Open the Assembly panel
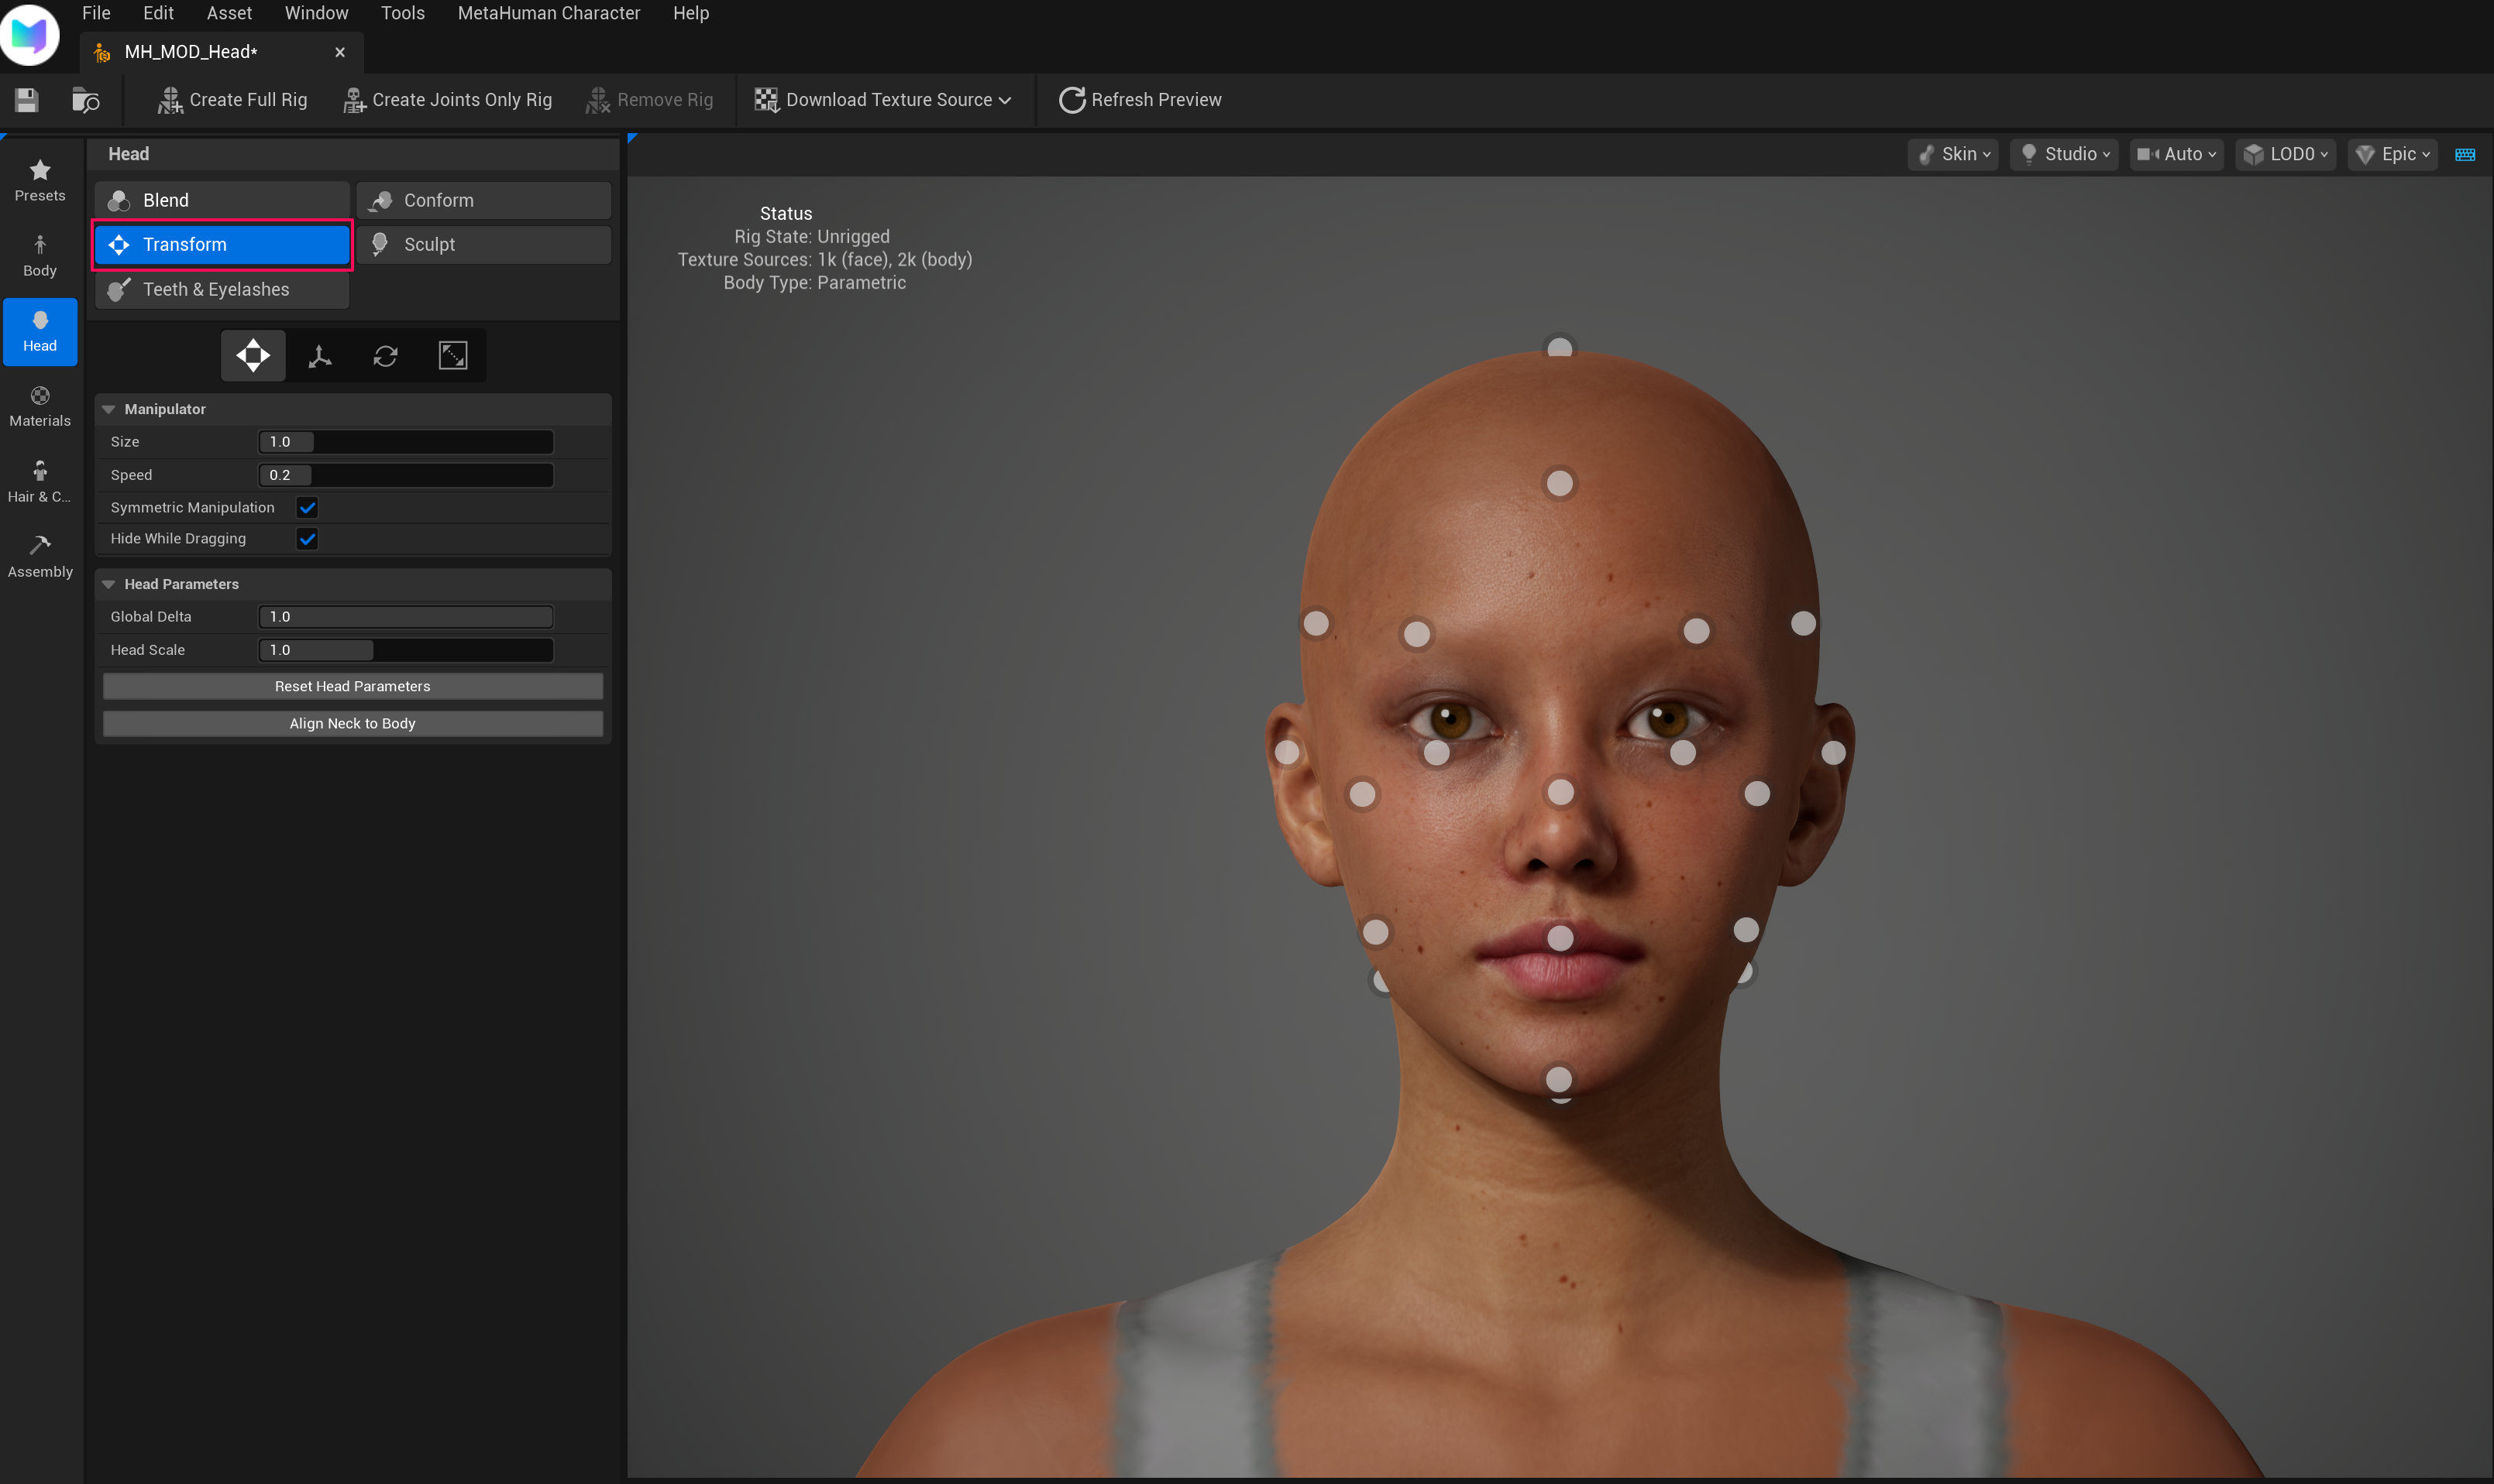 click(x=40, y=556)
